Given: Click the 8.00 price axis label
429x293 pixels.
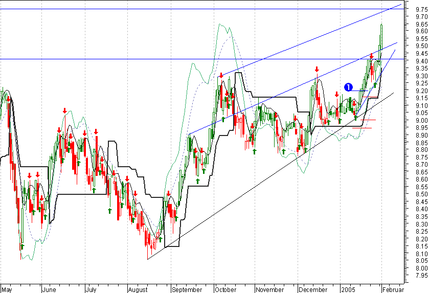Looking at the screenshot, I should click(422, 268).
